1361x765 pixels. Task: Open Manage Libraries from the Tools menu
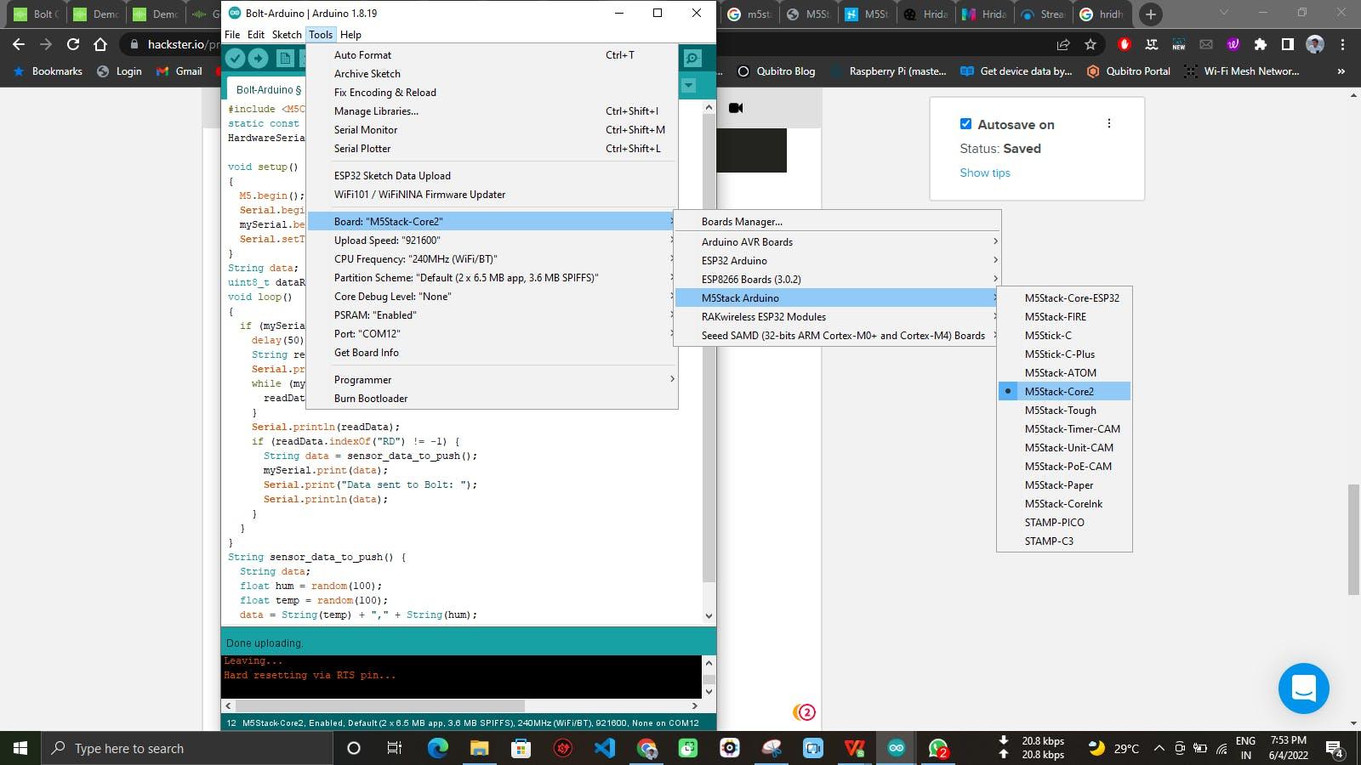click(x=493, y=111)
